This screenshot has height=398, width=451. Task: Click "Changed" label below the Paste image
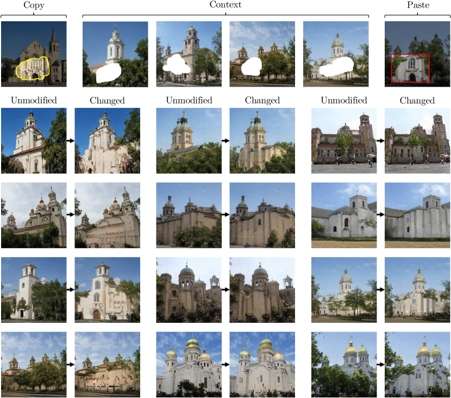(417, 101)
